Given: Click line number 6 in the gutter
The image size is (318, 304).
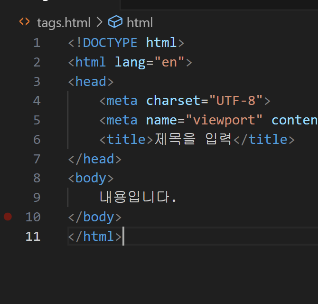Looking at the screenshot, I should point(37,140).
